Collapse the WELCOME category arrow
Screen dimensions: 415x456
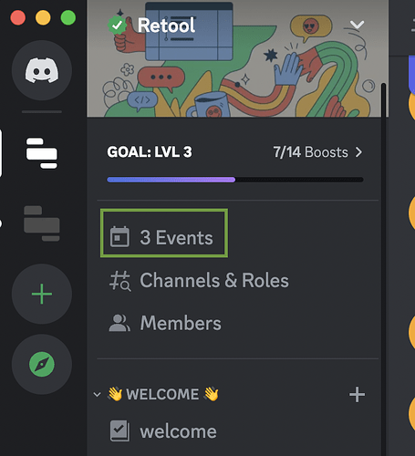[x=97, y=395]
